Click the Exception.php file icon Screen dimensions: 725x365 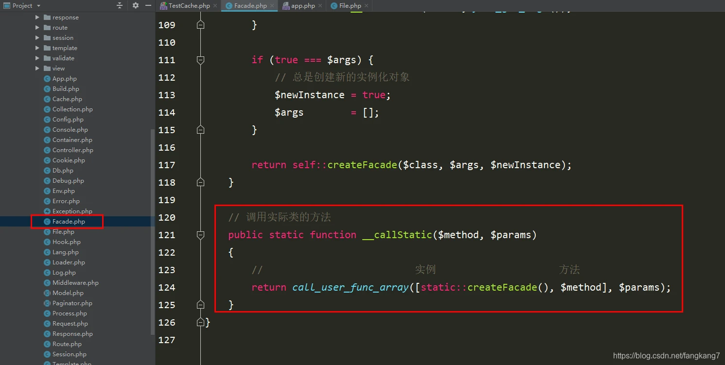pyautogui.click(x=47, y=211)
